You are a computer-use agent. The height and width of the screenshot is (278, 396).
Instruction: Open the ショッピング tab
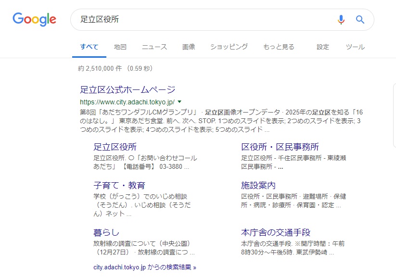click(x=229, y=47)
